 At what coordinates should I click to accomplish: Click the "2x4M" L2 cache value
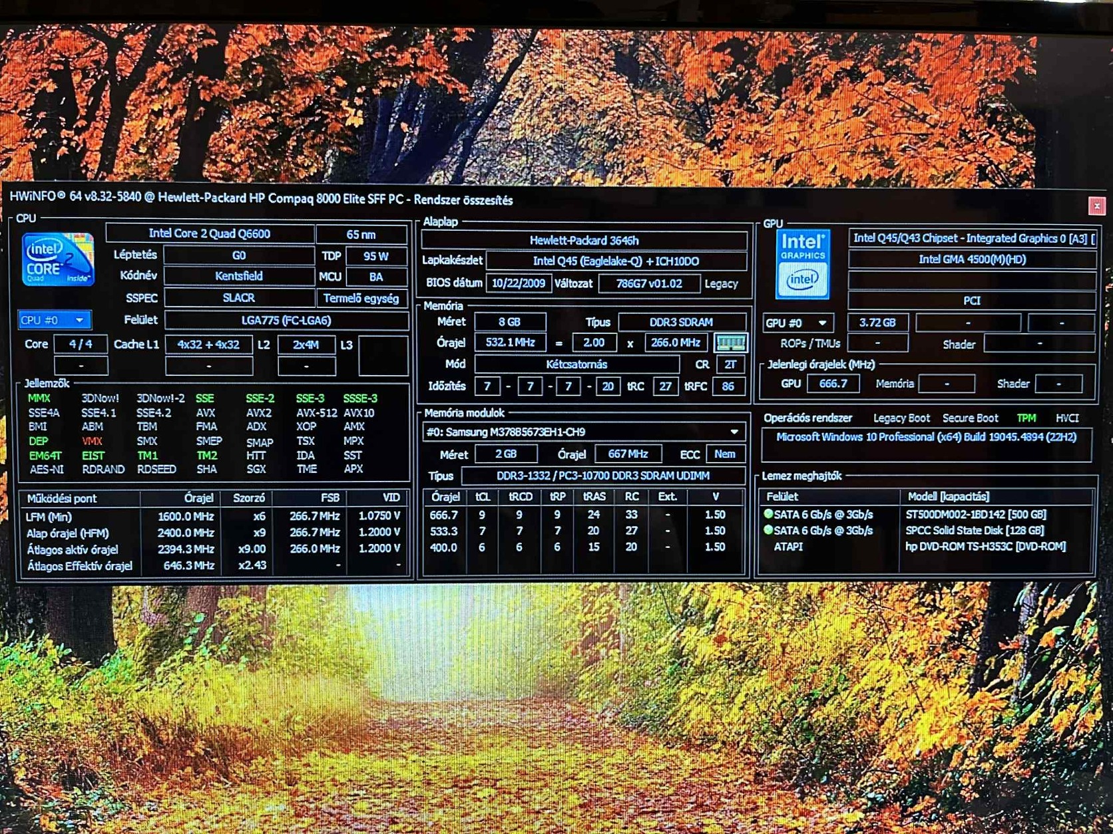[x=306, y=345]
